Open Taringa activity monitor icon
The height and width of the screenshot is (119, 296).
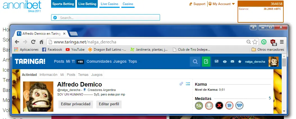pyautogui.click(x=217, y=61)
